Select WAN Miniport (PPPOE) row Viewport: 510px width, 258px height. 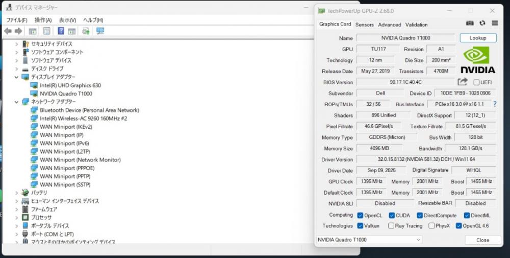click(67, 168)
